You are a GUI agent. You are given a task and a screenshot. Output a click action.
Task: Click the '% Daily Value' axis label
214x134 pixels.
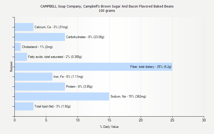click(x=109, y=127)
